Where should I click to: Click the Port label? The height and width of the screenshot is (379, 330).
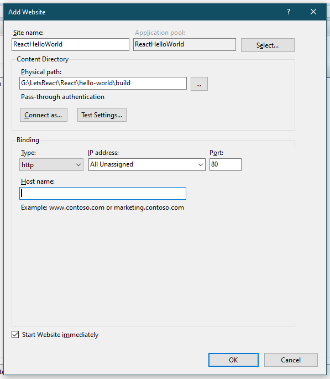click(x=216, y=153)
